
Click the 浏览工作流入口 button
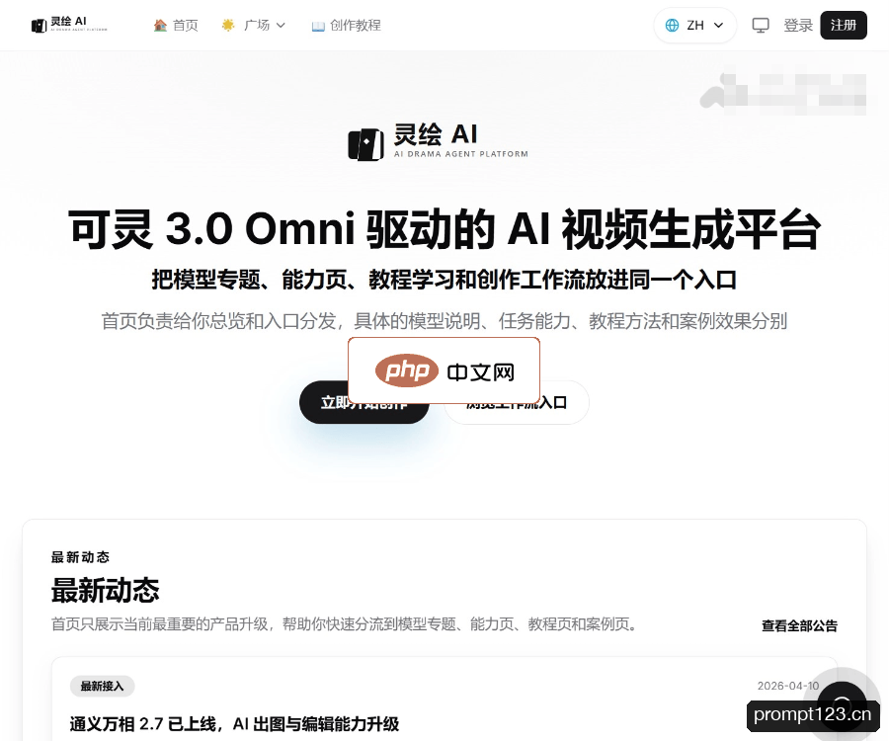[517, 402]
